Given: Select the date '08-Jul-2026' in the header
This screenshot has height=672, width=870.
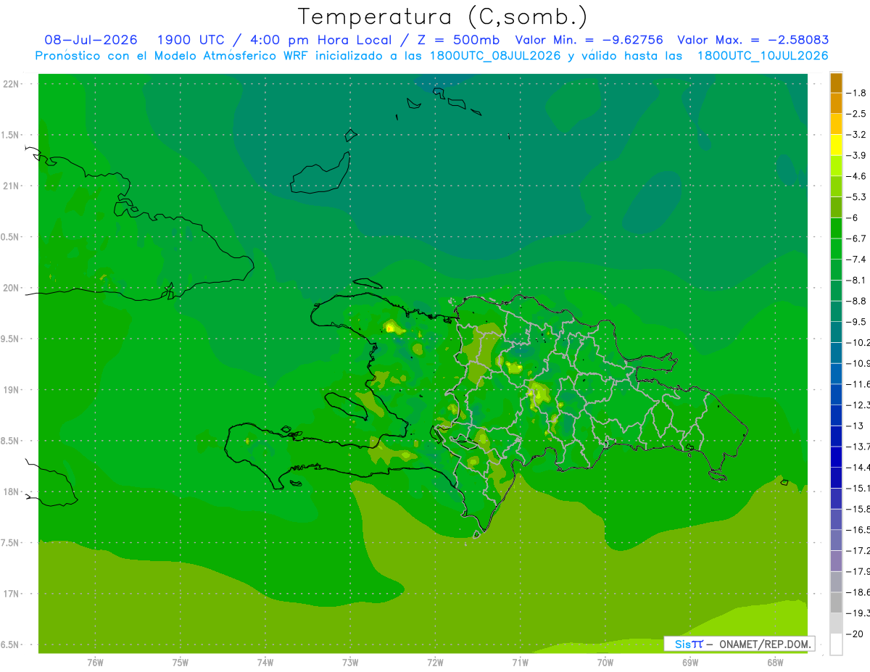Looking at the screenshot, I should click(x=91, y=40).
